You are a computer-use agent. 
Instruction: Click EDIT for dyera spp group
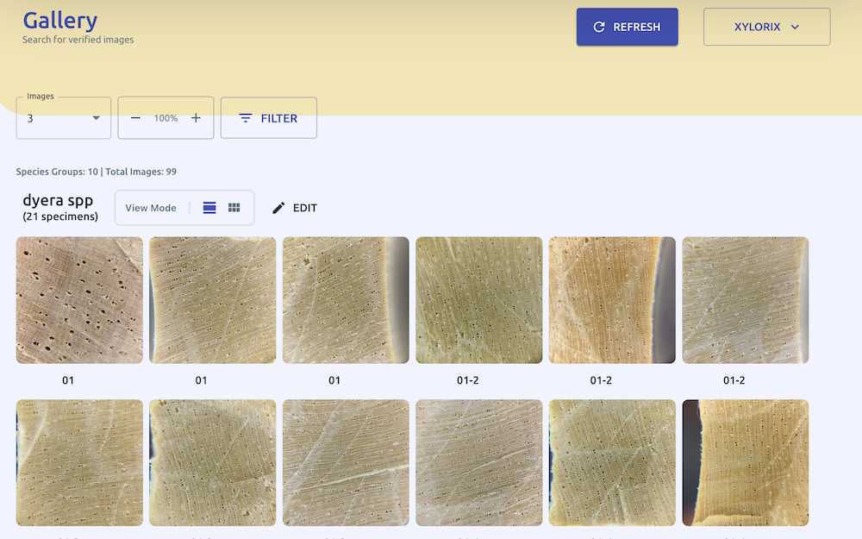point(304,208)
